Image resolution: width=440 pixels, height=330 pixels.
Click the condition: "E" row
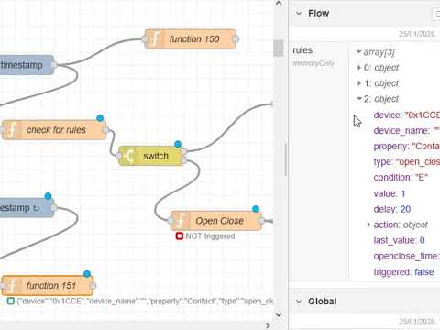point(401,178)
